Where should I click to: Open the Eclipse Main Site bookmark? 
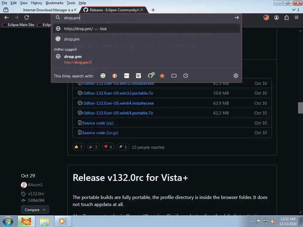pyautogui.click(x=18, y=25)
